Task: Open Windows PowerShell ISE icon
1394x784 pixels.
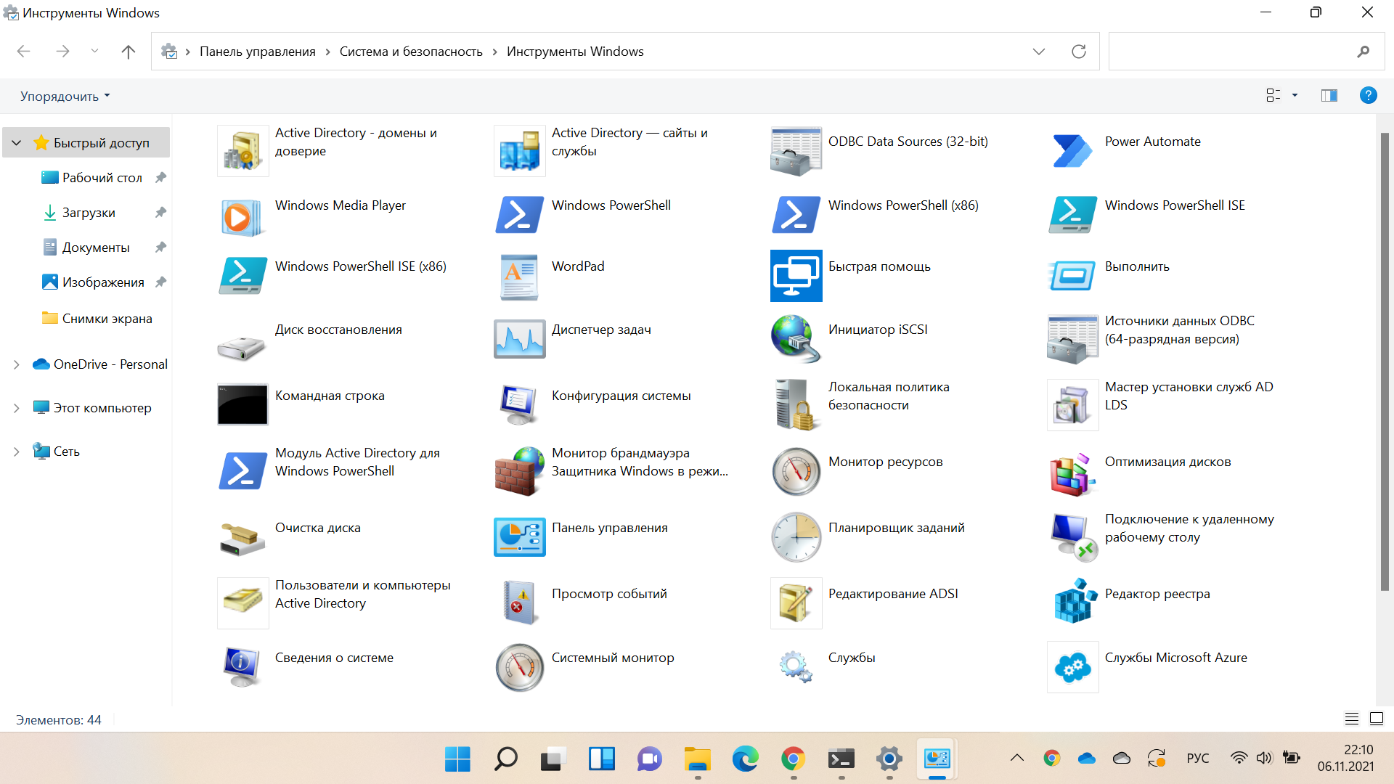Action: tap(1072, 215)
